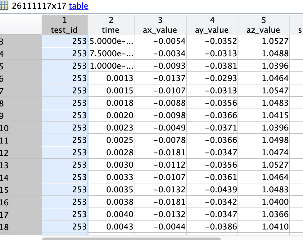Viewport: 303px width, 240px height.
Task: Click time cell 0.0030
Action: 111,165
